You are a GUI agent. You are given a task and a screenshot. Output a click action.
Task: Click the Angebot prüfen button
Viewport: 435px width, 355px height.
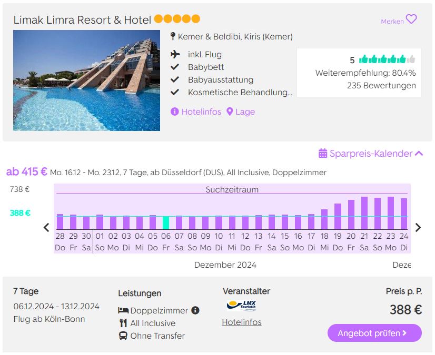pyautogui.click(x=374, y=333)
